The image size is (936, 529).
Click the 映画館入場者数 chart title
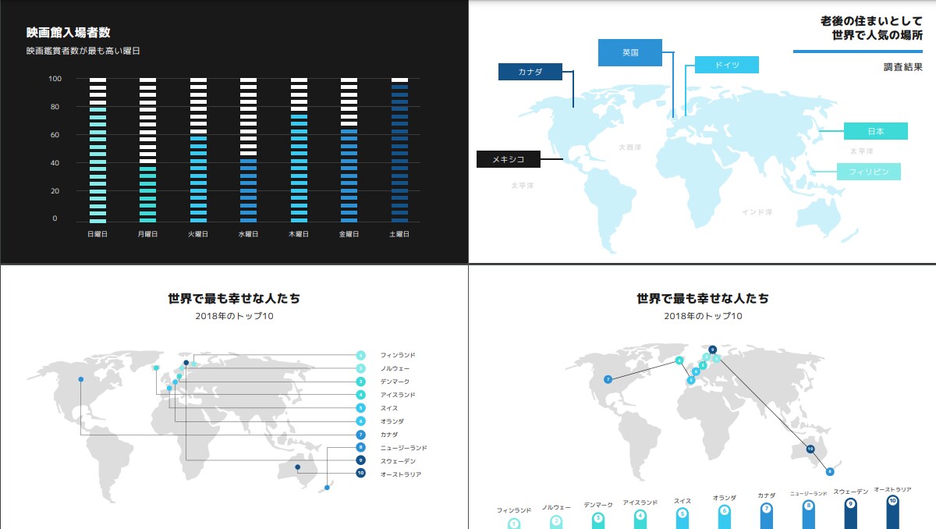(68, 33)
